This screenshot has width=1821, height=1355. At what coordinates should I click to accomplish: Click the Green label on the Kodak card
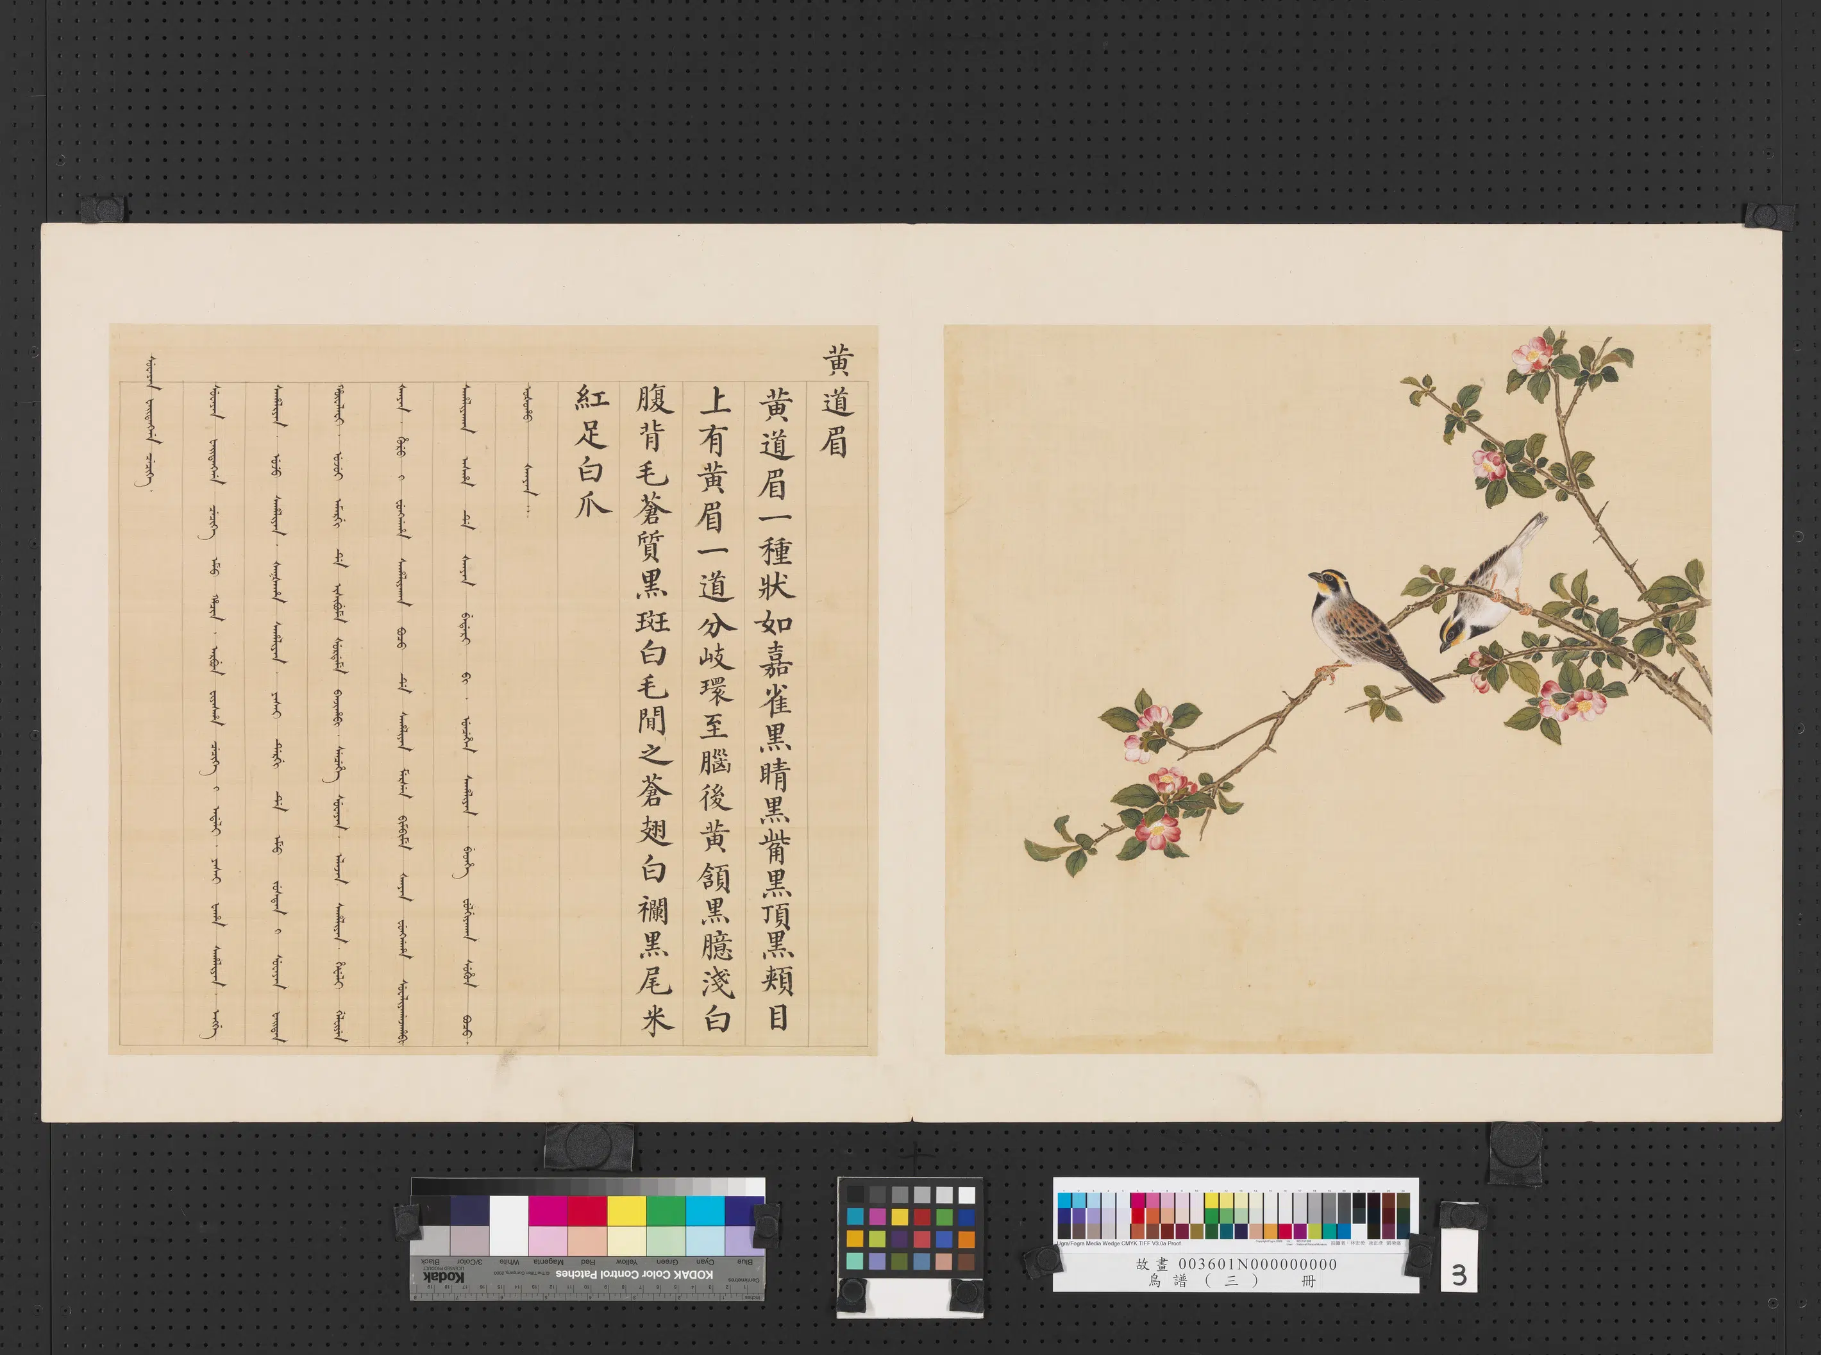(x=667, y=1262)
